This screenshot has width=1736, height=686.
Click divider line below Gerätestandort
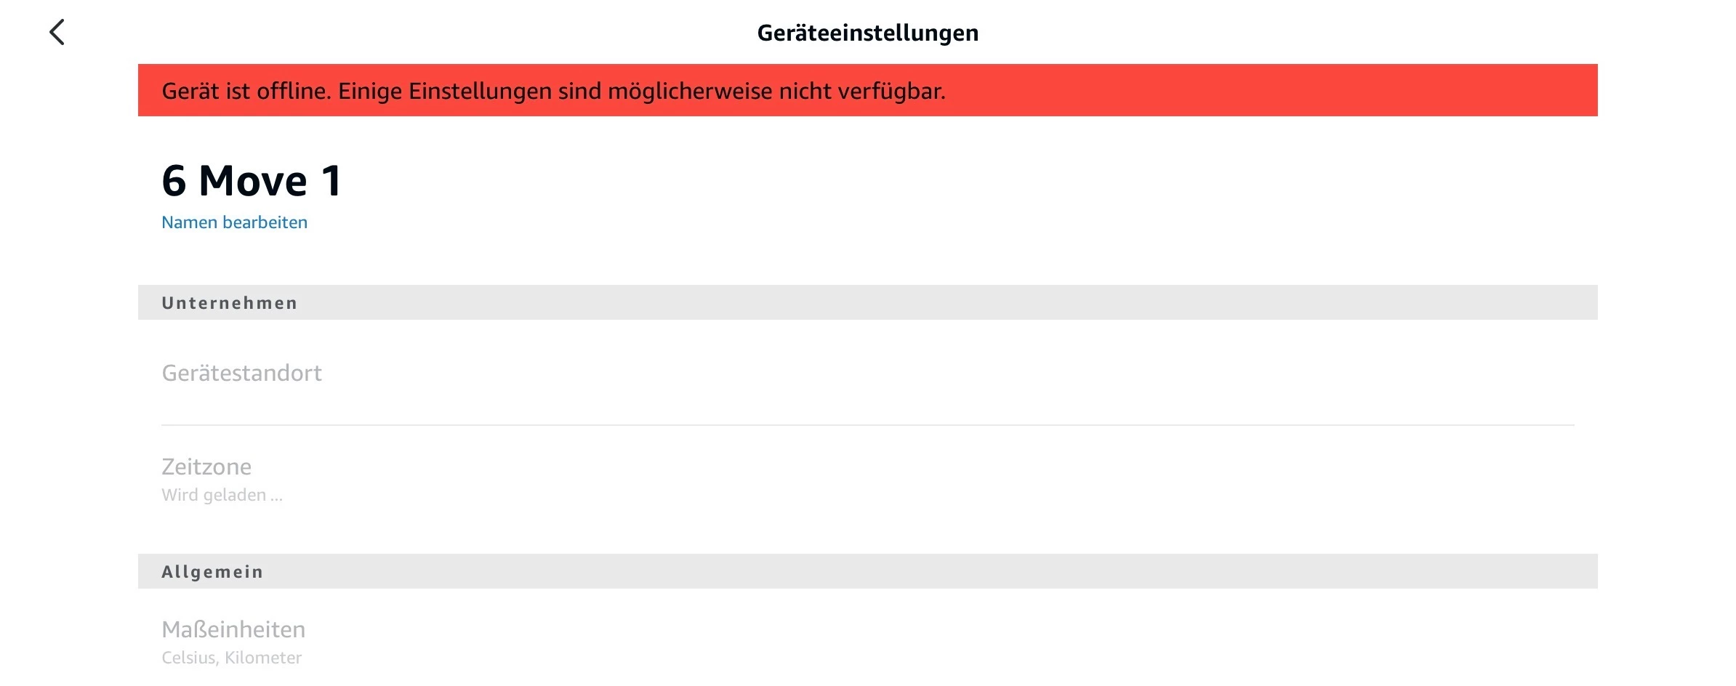[868, 425]
